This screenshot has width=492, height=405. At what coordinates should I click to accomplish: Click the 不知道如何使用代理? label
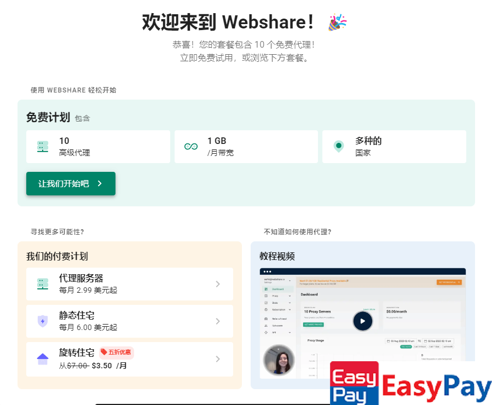(298, 232)
